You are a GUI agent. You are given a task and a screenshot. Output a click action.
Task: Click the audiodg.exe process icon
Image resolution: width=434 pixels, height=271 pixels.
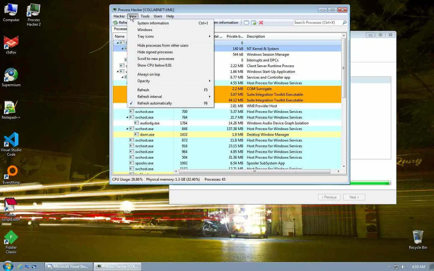coord(137,123)
